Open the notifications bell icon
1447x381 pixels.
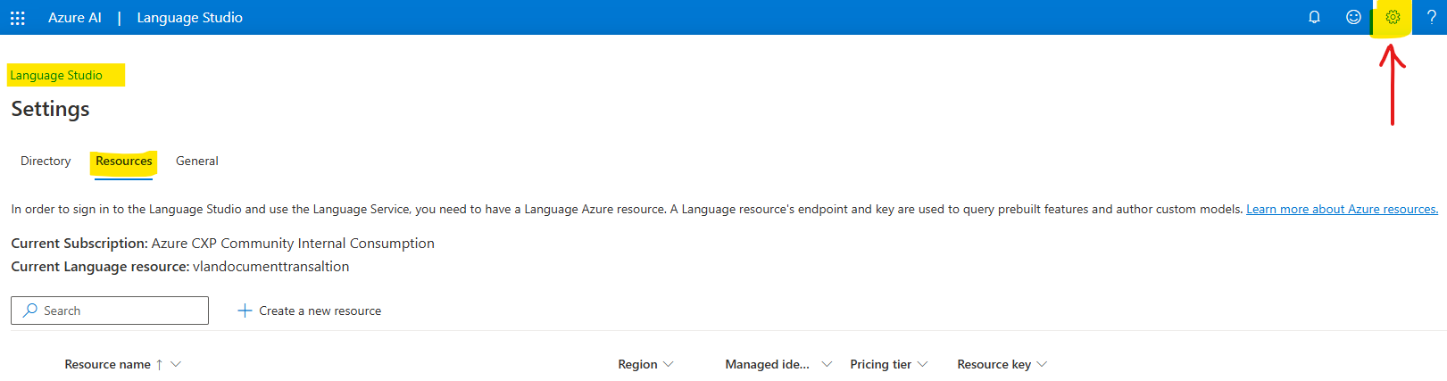pyautogui.click(x=1314, y=17)
